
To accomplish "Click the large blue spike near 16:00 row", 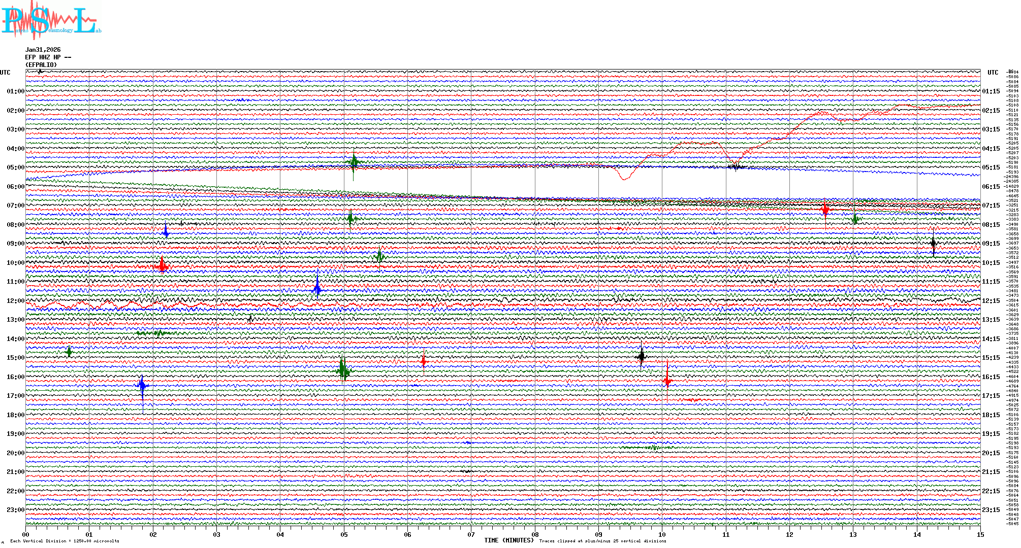I will coord(142,386).
